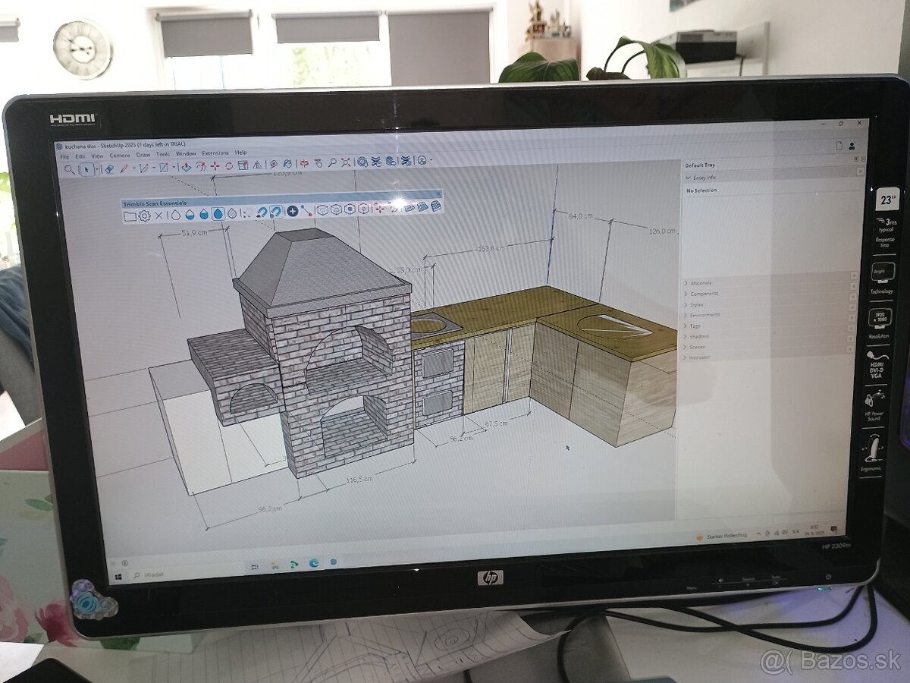Collapse the Entity Info panel
Image resolution: width=910 pixels, height=683 pixels.
[687, 178]
